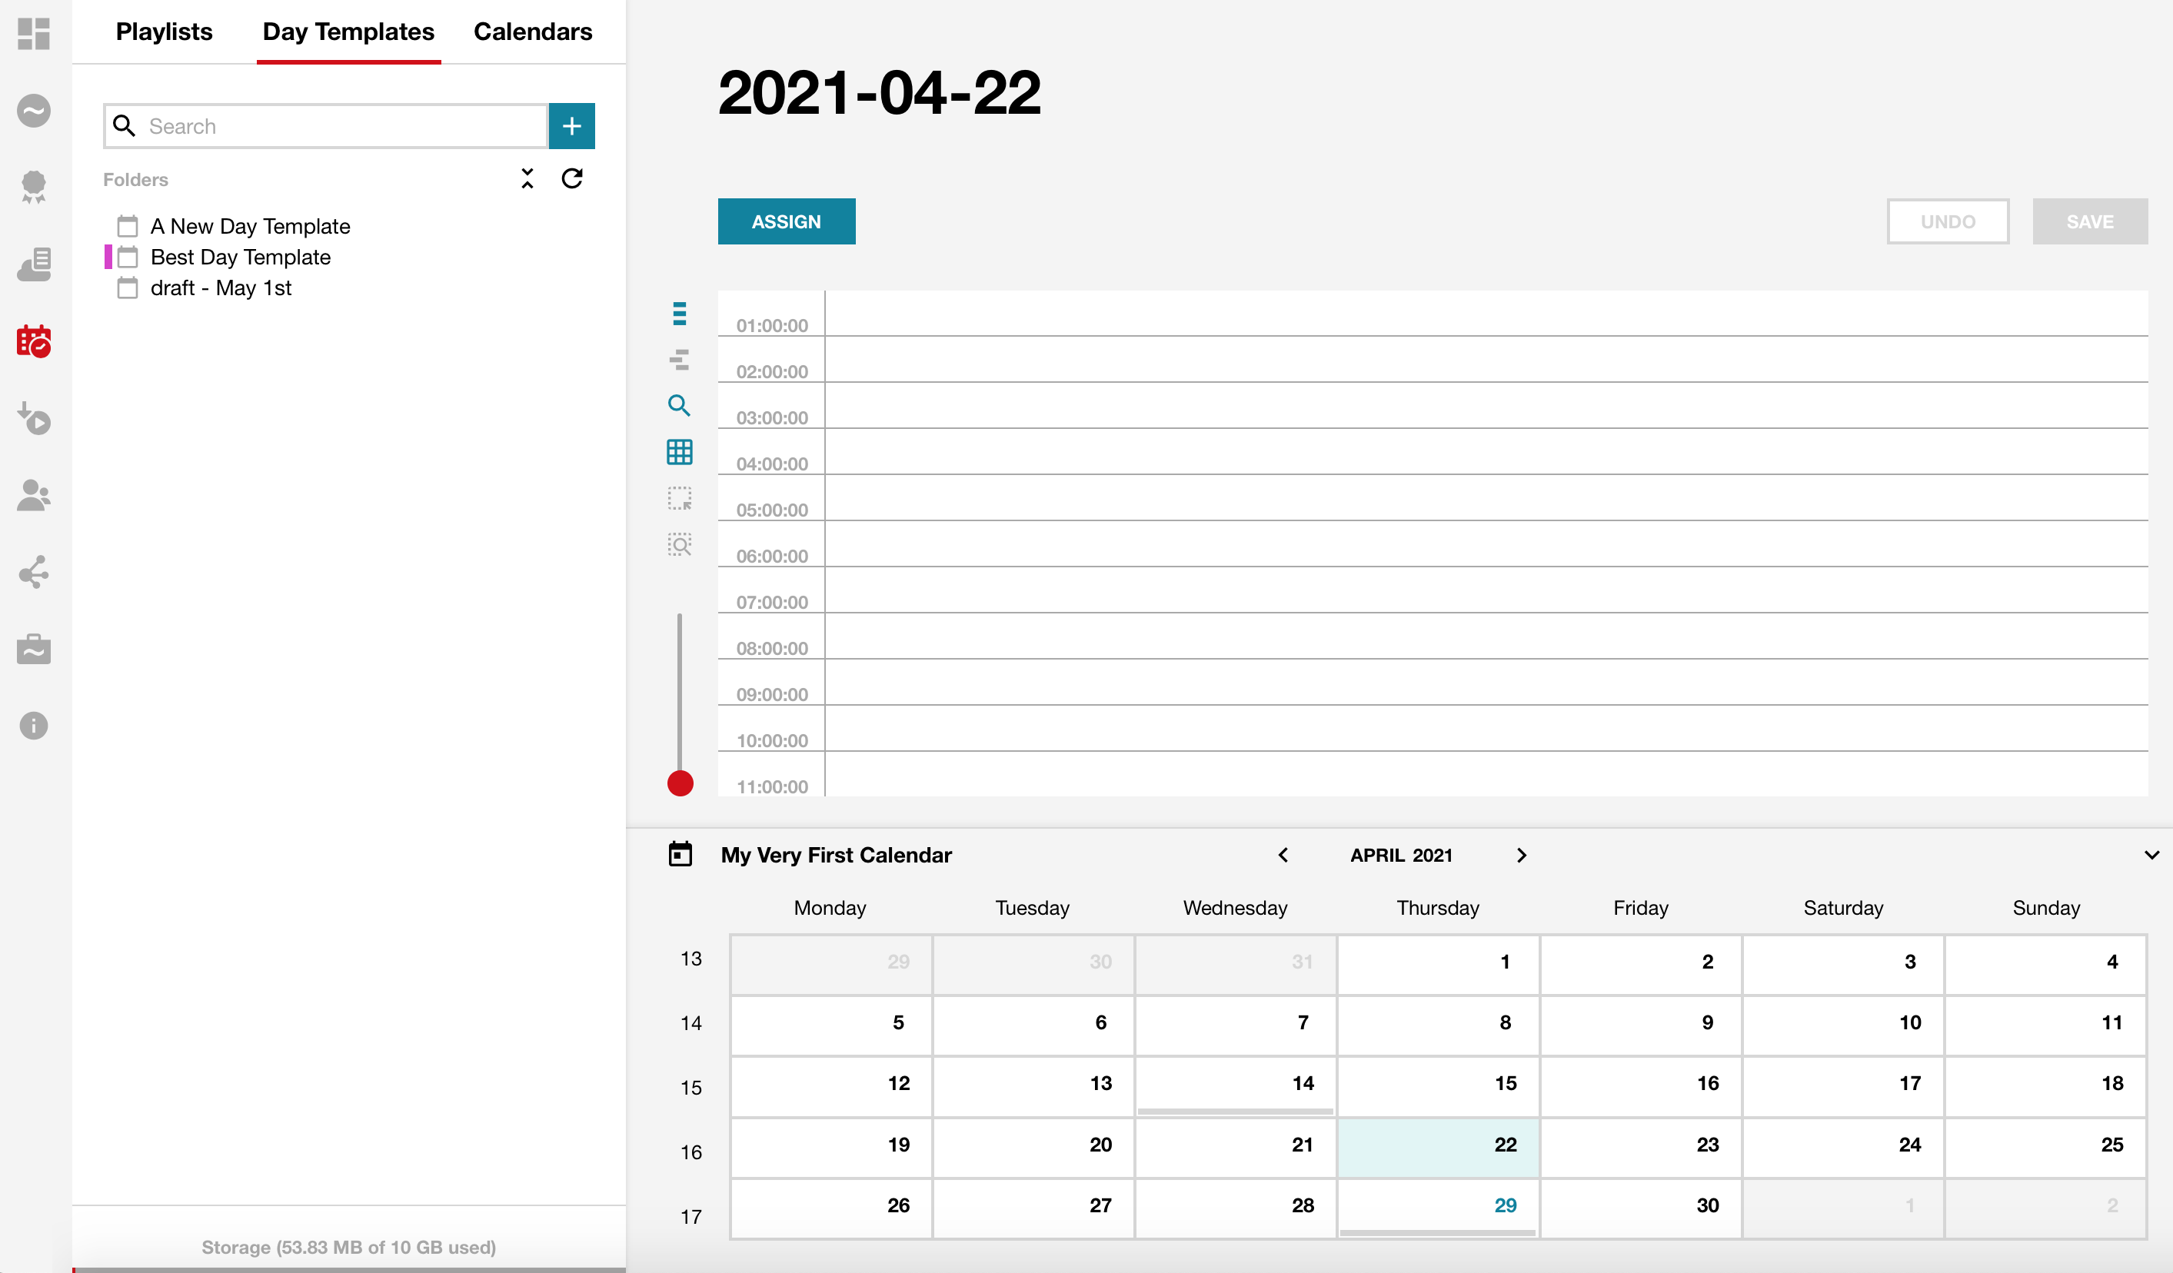Click the 11:00:00 time row label
This screenshot has width=2173, height=1273.
772,786
